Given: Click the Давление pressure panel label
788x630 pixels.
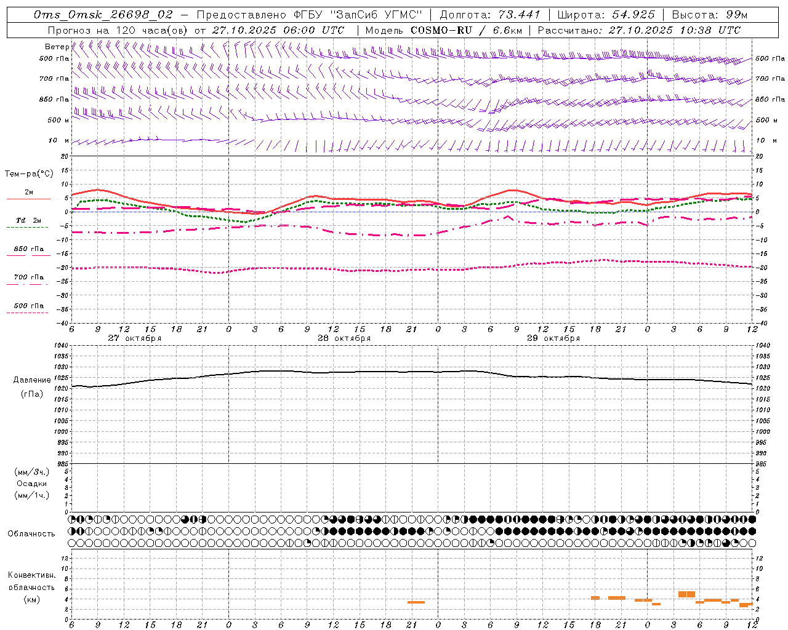Looking at the screenshot, I should (32, 380).
